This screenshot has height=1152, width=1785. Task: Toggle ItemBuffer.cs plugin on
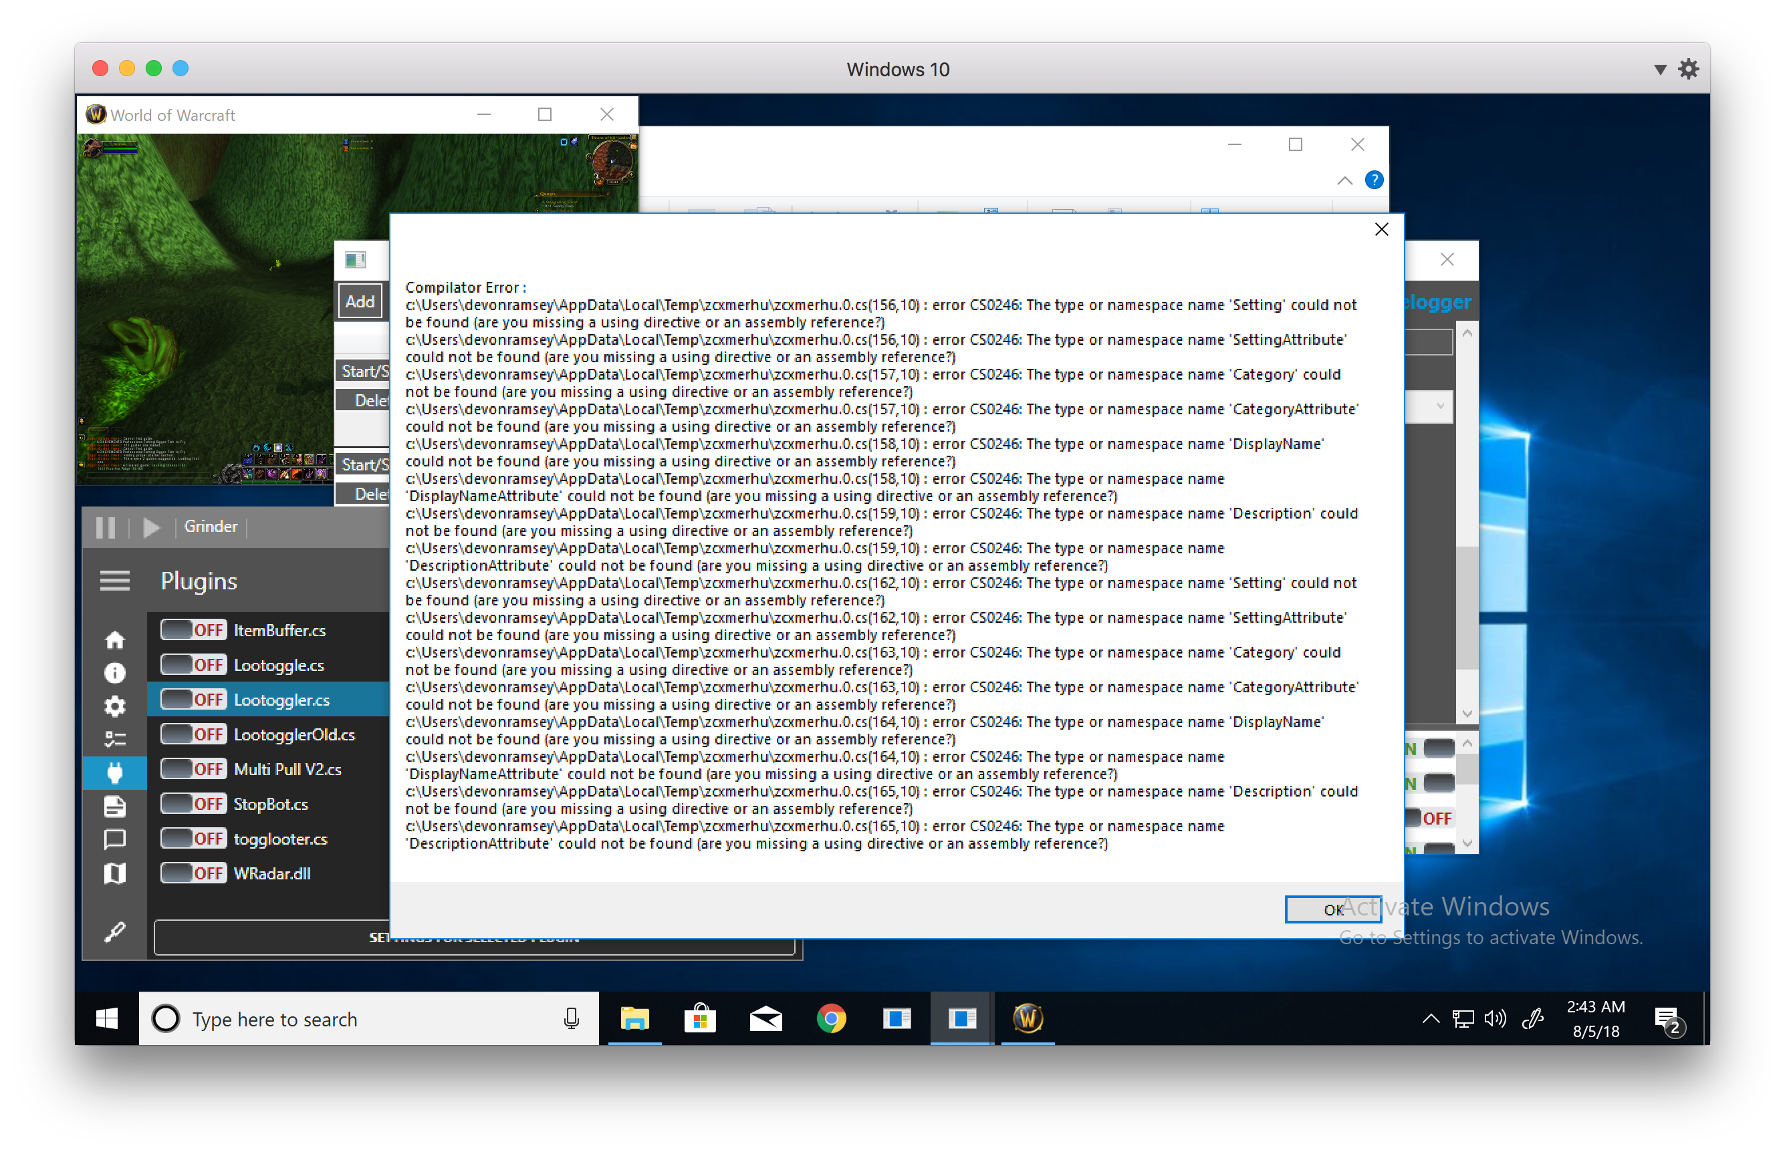[193, 631]
